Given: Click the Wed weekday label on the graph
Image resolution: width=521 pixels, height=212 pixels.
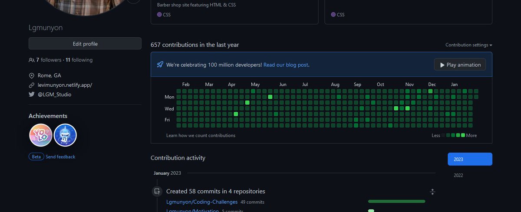Looking at the screenshot, I should (x=169, y=108).
